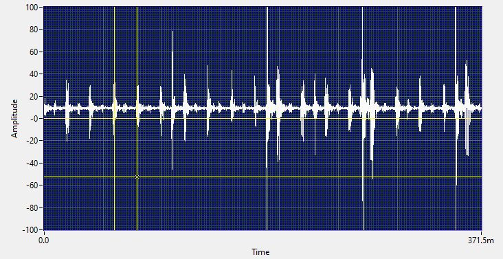The height and width of the screenshot is (259, 503).
Task: Click the -40 amplitude scale marker
Action: click(33, 163)
